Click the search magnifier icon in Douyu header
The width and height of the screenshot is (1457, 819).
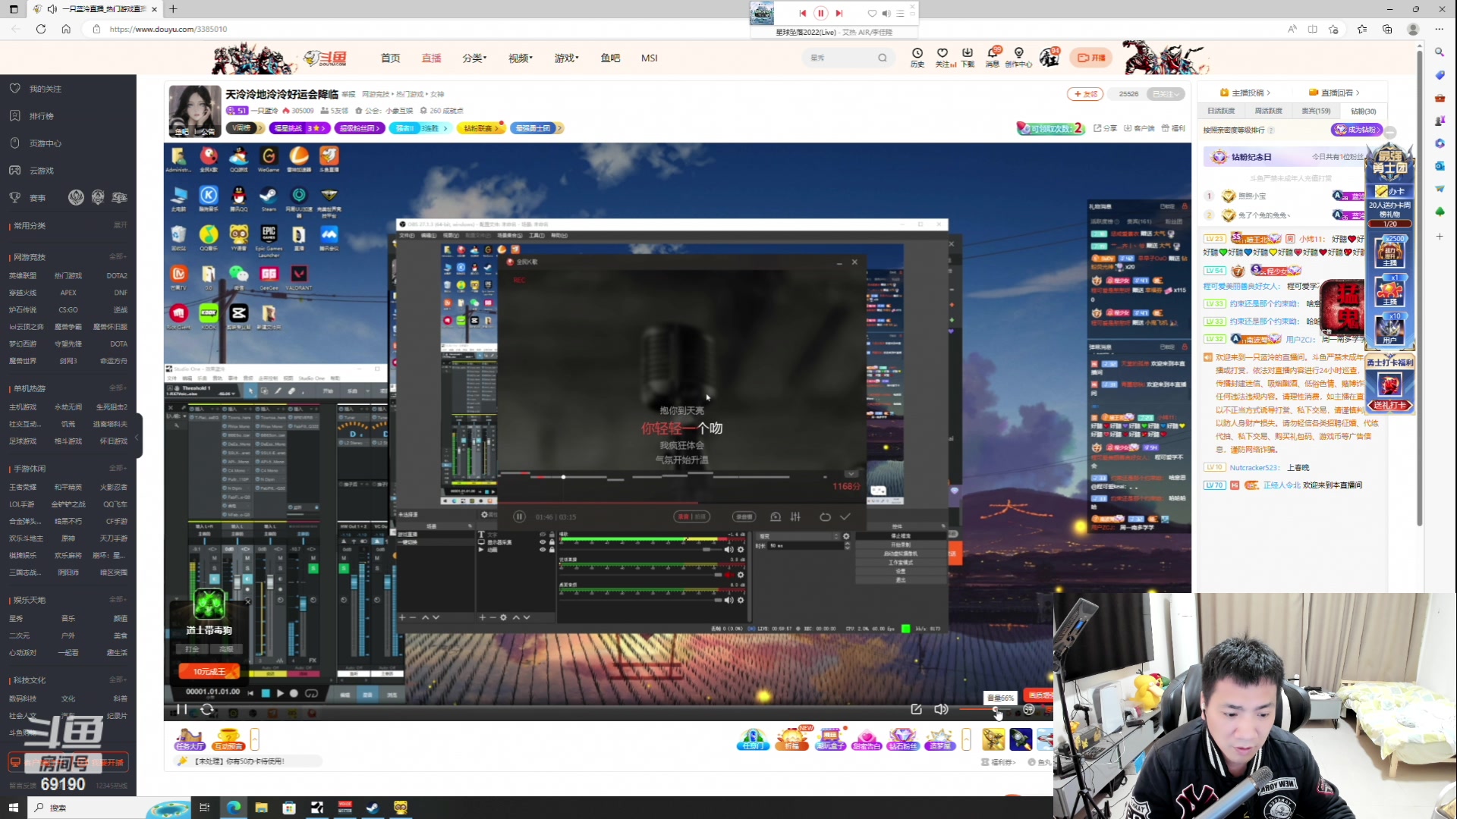coord(882,58)
